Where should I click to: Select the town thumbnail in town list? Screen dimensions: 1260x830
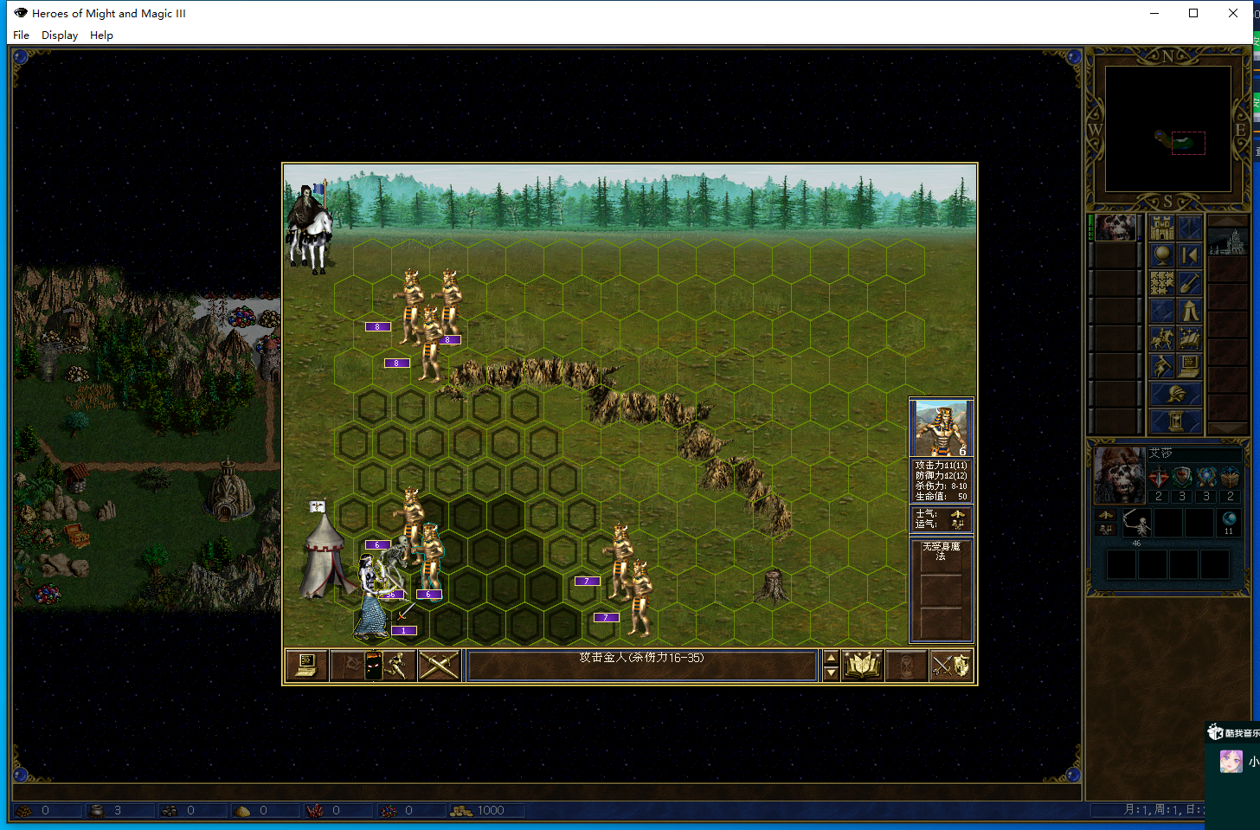(1227, 241)
